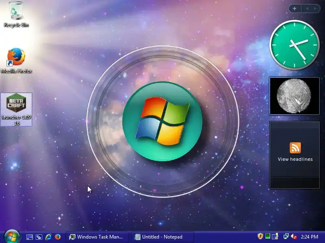Image resolution: width=325 pixels, height=243 pixels.
Task: Select the Mozilla Firefox desktop shortcut
Action: pyautogui.click(x=16, y=60)
